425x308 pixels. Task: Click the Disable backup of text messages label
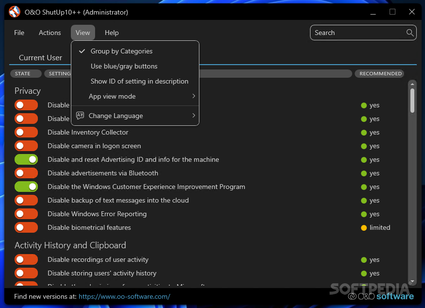tap(118, 200)
